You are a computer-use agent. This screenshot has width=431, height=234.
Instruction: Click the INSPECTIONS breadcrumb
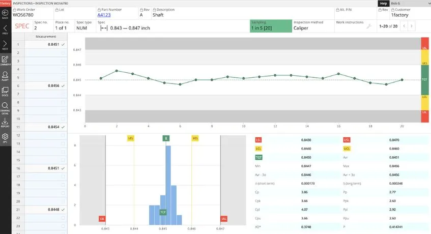22,3
